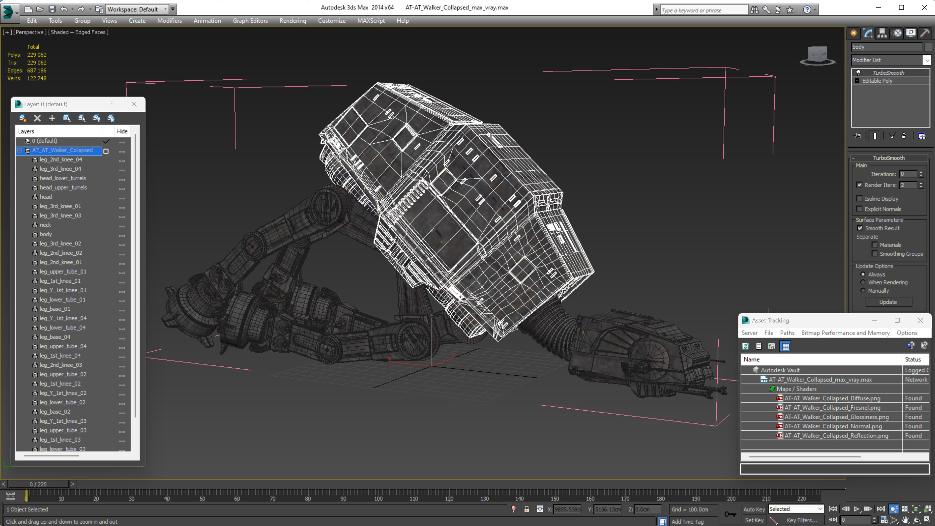Viewport: 935px width, 526px height.
Task: Add selected objects to layer with plus icon
Action: [52, 118]
